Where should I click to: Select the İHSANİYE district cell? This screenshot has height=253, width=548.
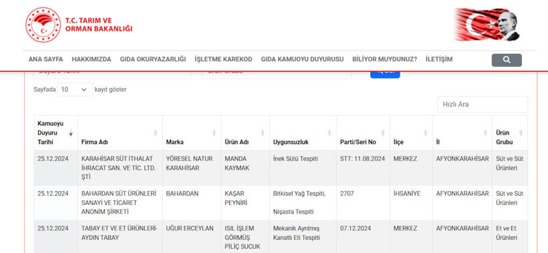[x=411, y=202]
